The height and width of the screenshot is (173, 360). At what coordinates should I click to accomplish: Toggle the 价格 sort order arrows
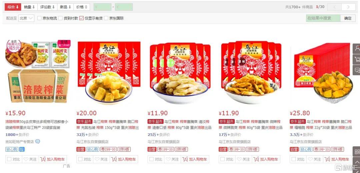(82, 7)
